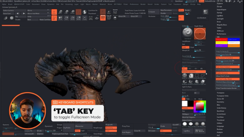
Task: Expand the Geometry preferences section
Action: pyautogui.click(x=220, y=102)
